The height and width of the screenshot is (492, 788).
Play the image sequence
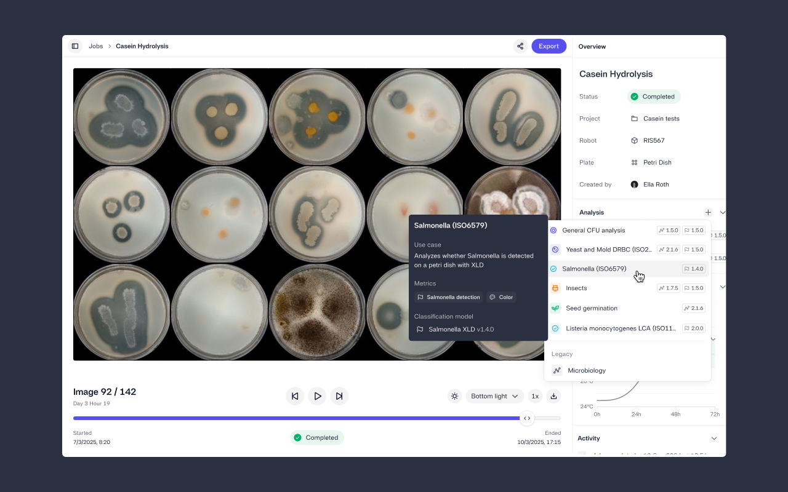tap(317, 396)
